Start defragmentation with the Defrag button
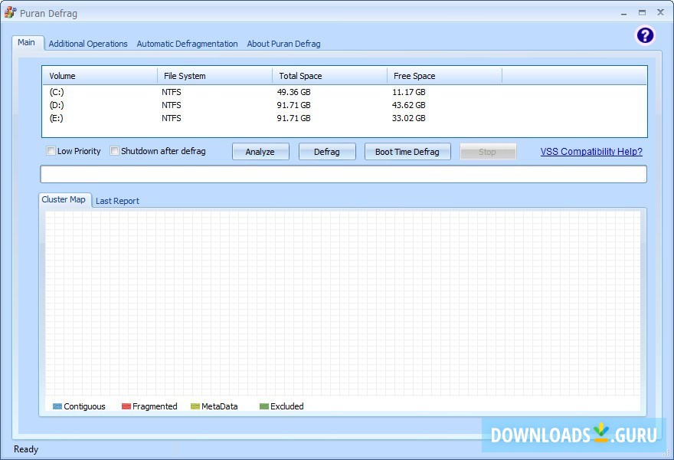The height and width of the screenshot is (460, 674). [x=327, y=152]
